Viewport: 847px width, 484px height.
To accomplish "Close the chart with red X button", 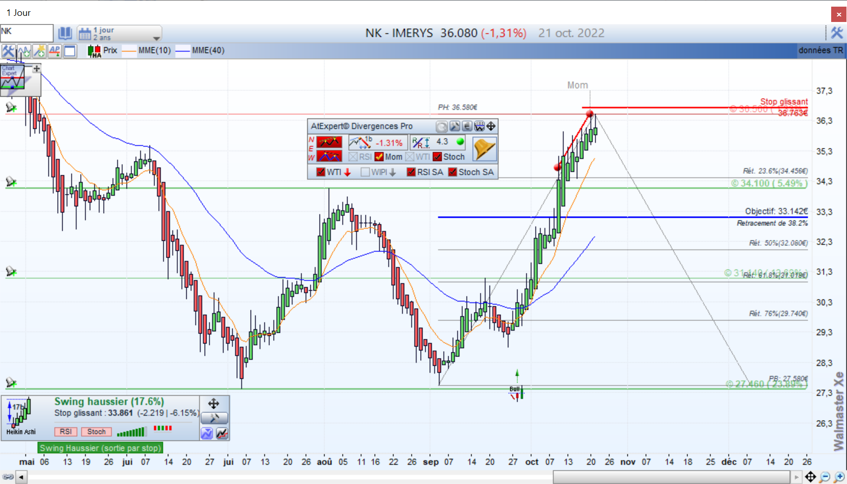I will tap(839, 14).
